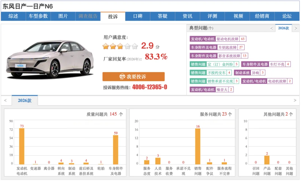
Task: Open the 资讯 tab
Action: pos(188,16)
